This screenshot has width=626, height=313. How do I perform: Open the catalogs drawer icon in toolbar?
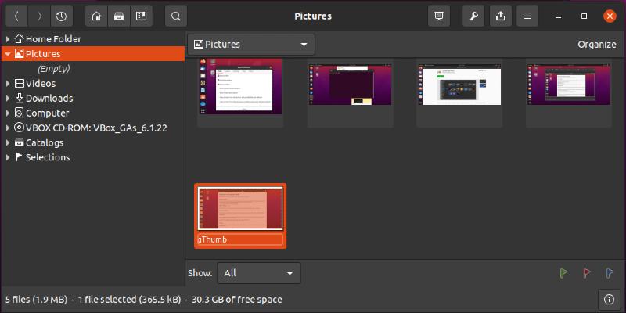117,16
